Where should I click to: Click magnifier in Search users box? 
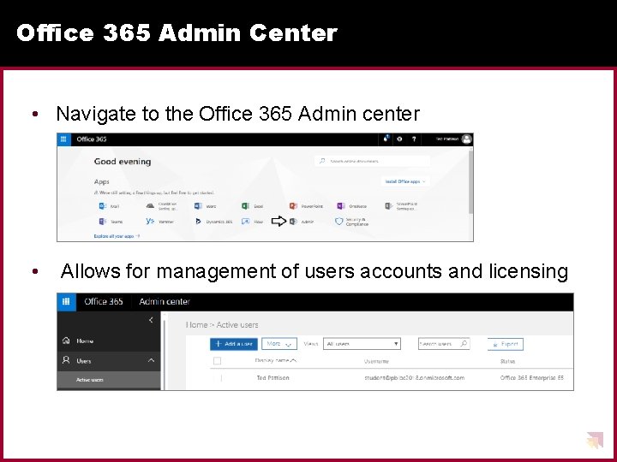pyautogui.click(x=464, y=344)
